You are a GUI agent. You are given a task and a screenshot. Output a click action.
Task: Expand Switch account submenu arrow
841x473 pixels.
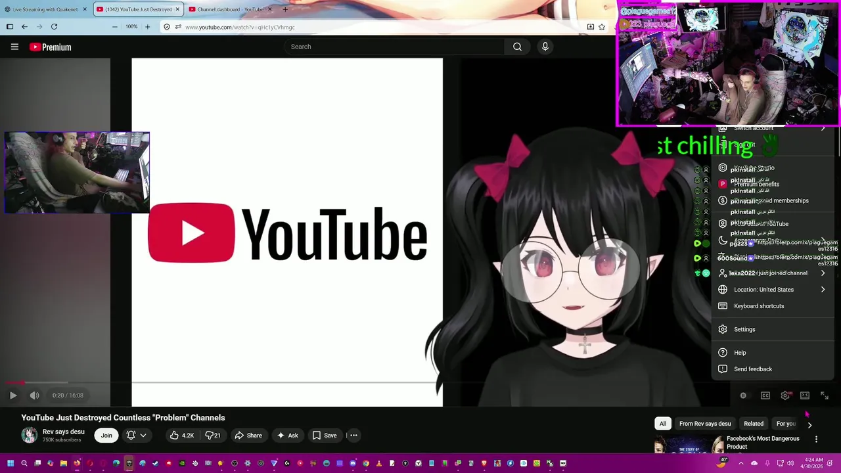823,129
